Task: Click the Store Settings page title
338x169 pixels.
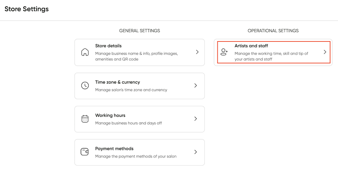Action: point(26,9)
